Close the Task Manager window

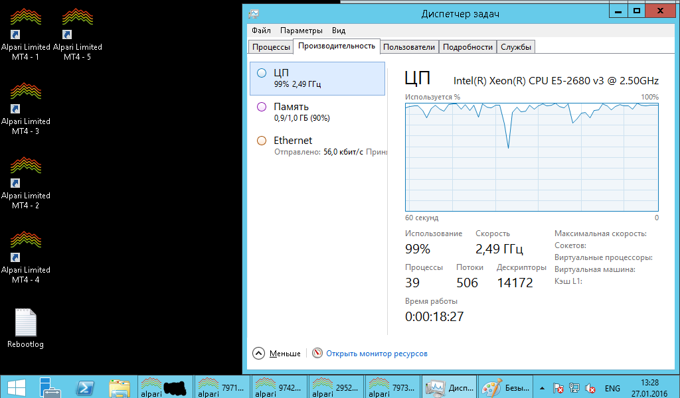pyautogui.click(x=660, y=11)
